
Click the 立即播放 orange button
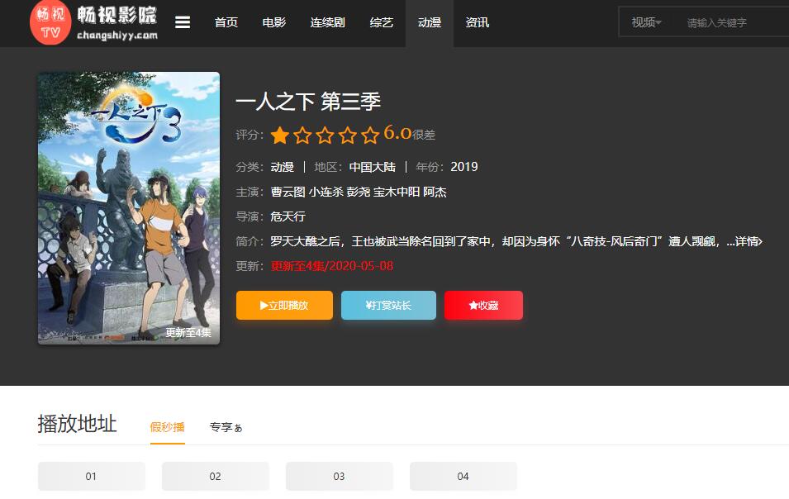pos(284,306)
